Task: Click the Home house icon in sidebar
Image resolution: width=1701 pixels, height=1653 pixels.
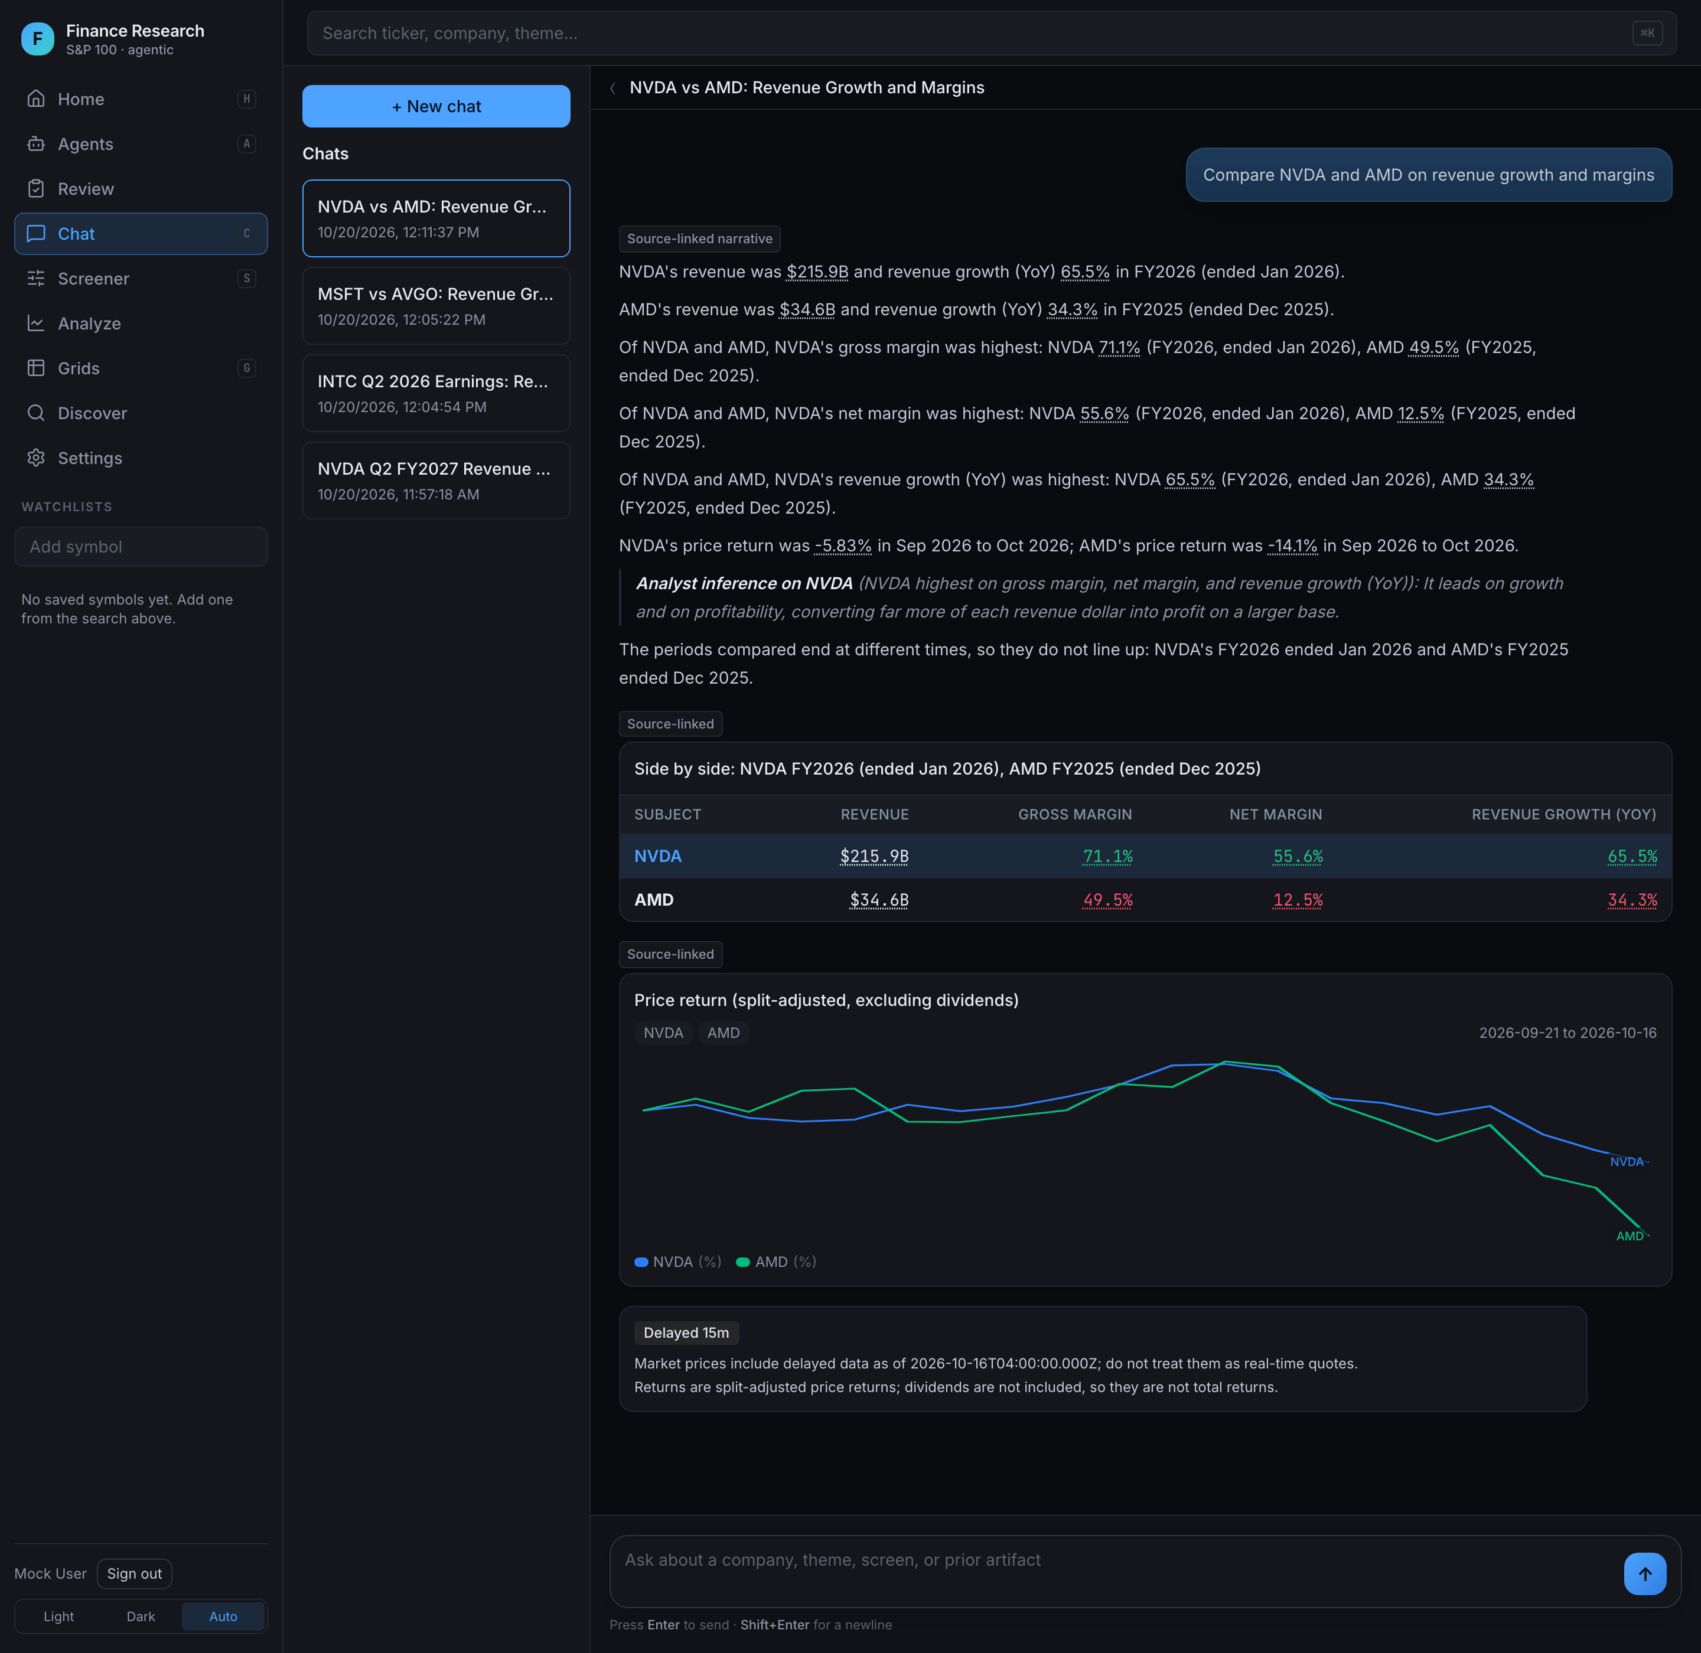Action: (x=35, y=98)
